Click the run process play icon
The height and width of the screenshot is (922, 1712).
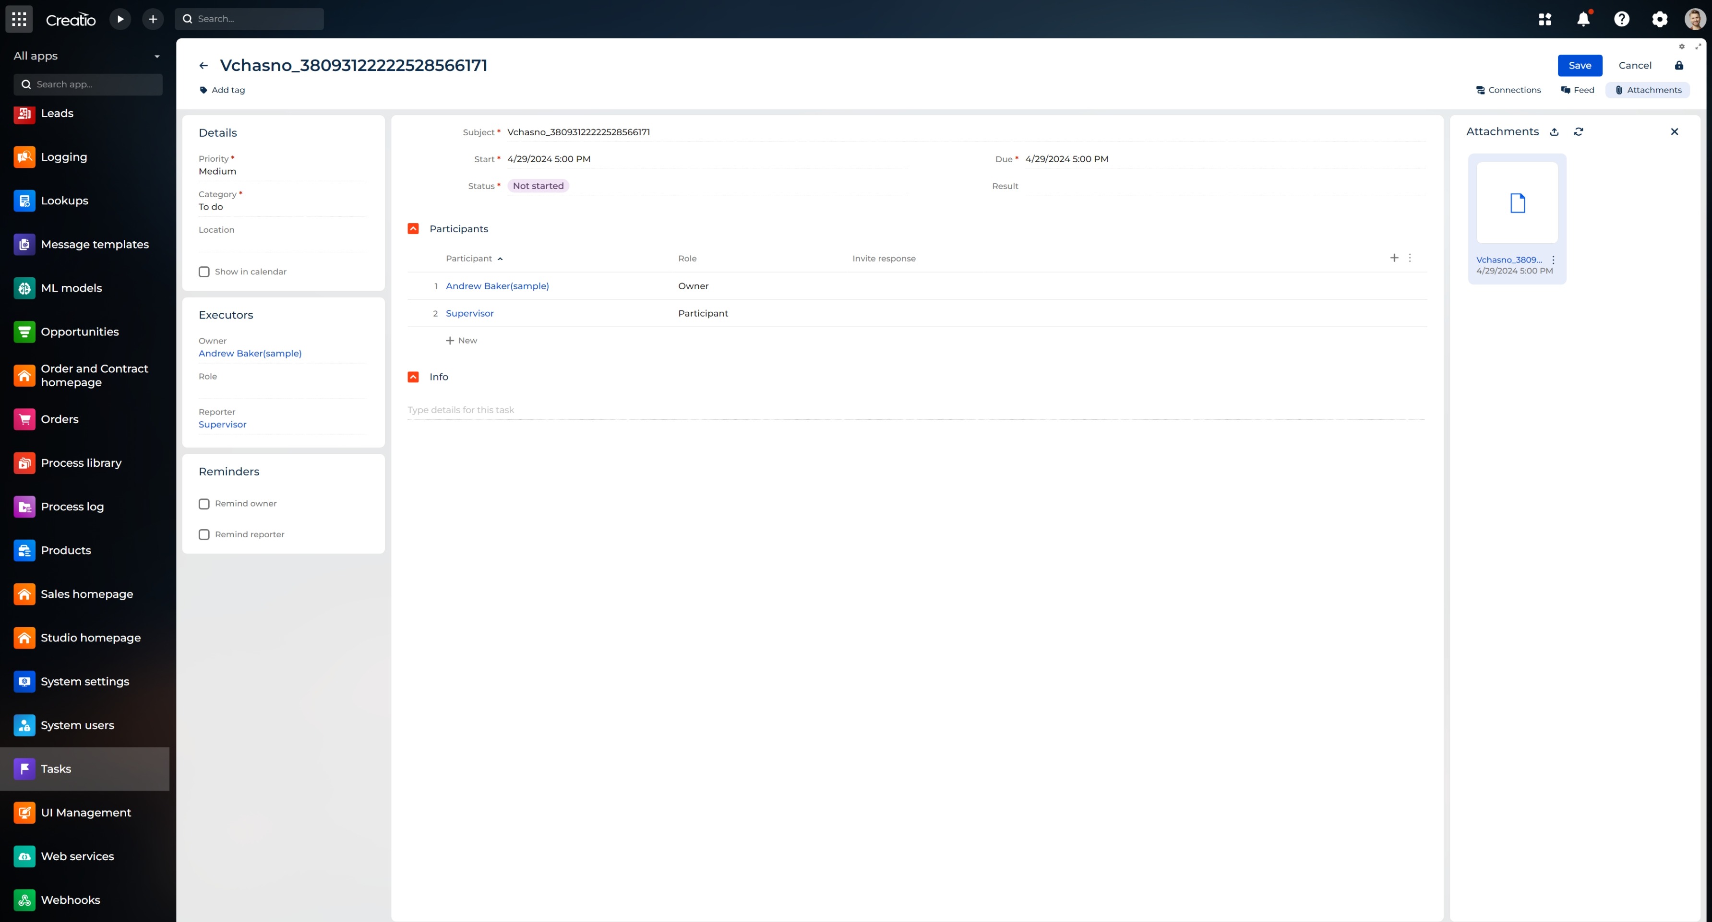pyautogui.click(x=120, y=19)
